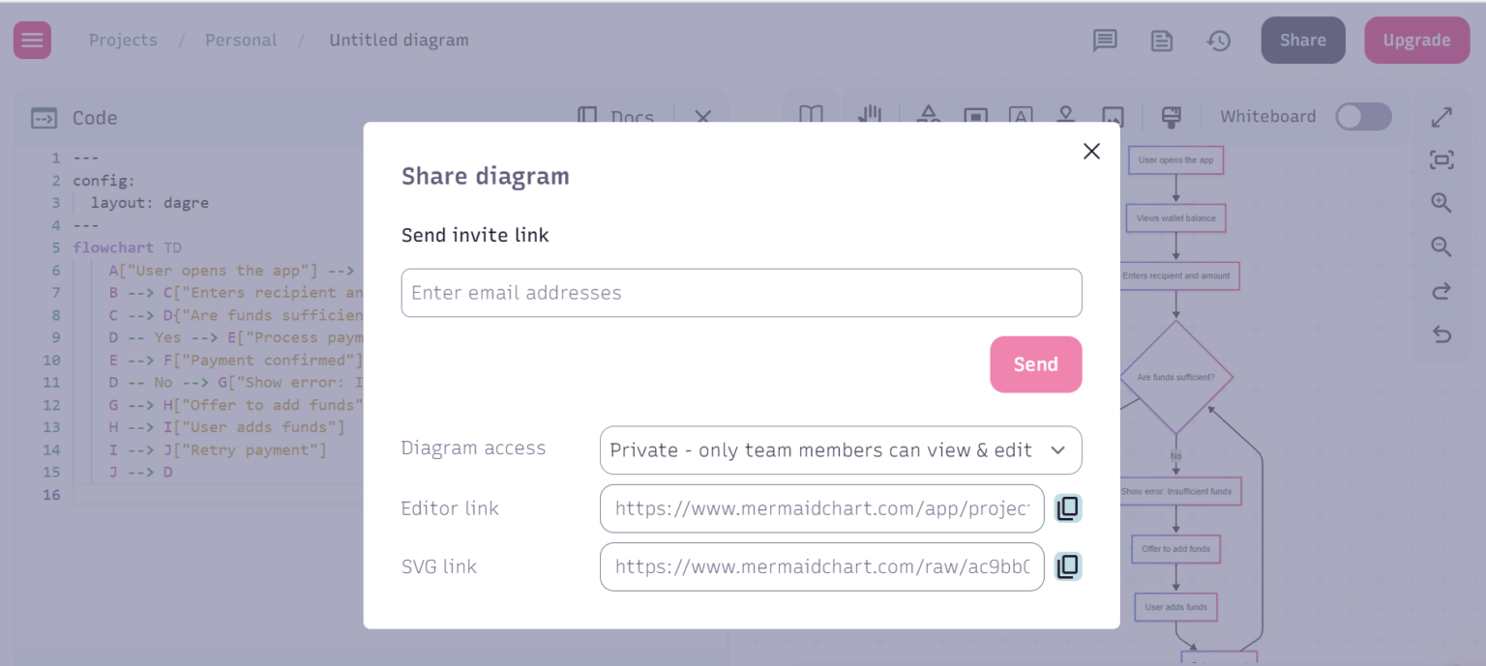Toggle the Whiteboard switch
Image resolution: width=1486 pixels, height=666 pixels.
point(1363,116)
